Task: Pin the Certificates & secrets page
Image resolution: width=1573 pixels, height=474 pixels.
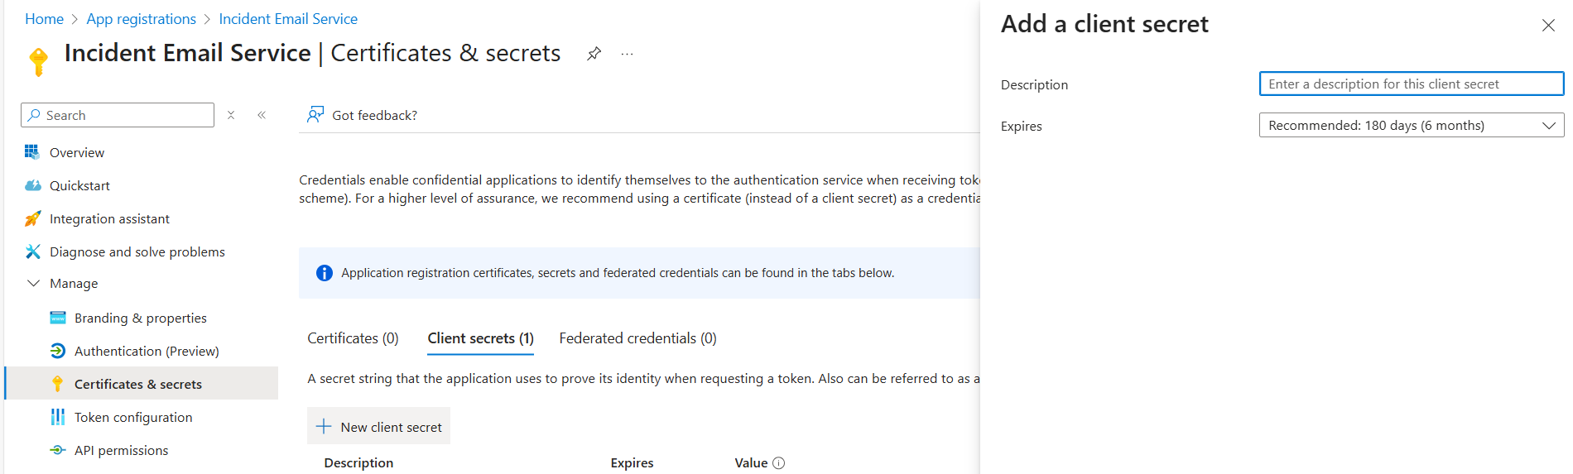Action: click(x=594, y=54)
